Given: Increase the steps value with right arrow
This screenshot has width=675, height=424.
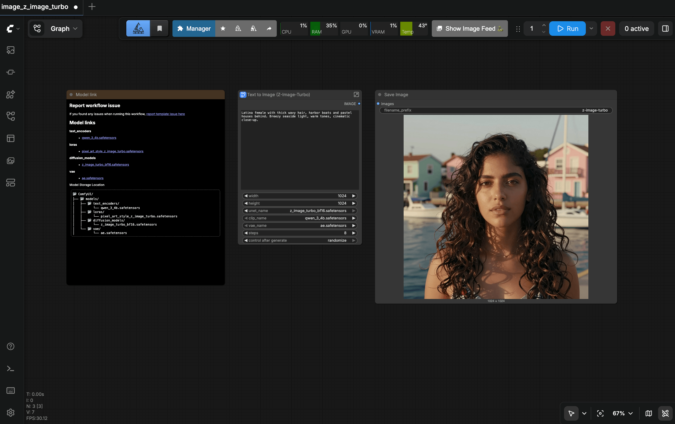Looking at the screenshot, I should 354,233.
